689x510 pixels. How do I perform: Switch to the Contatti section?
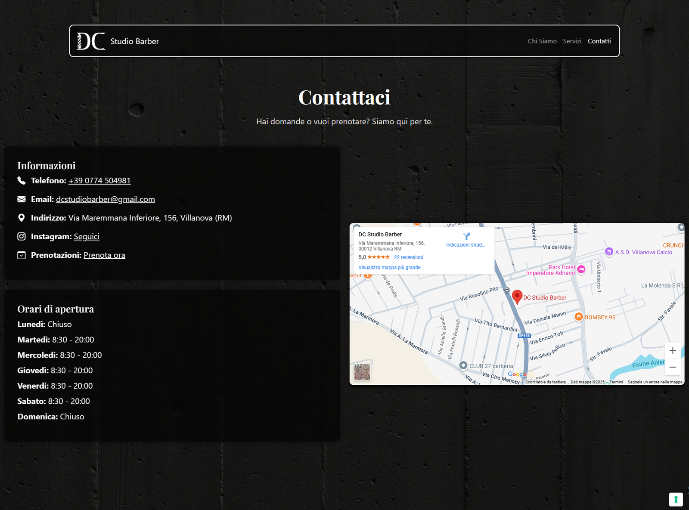pos(599,41)
